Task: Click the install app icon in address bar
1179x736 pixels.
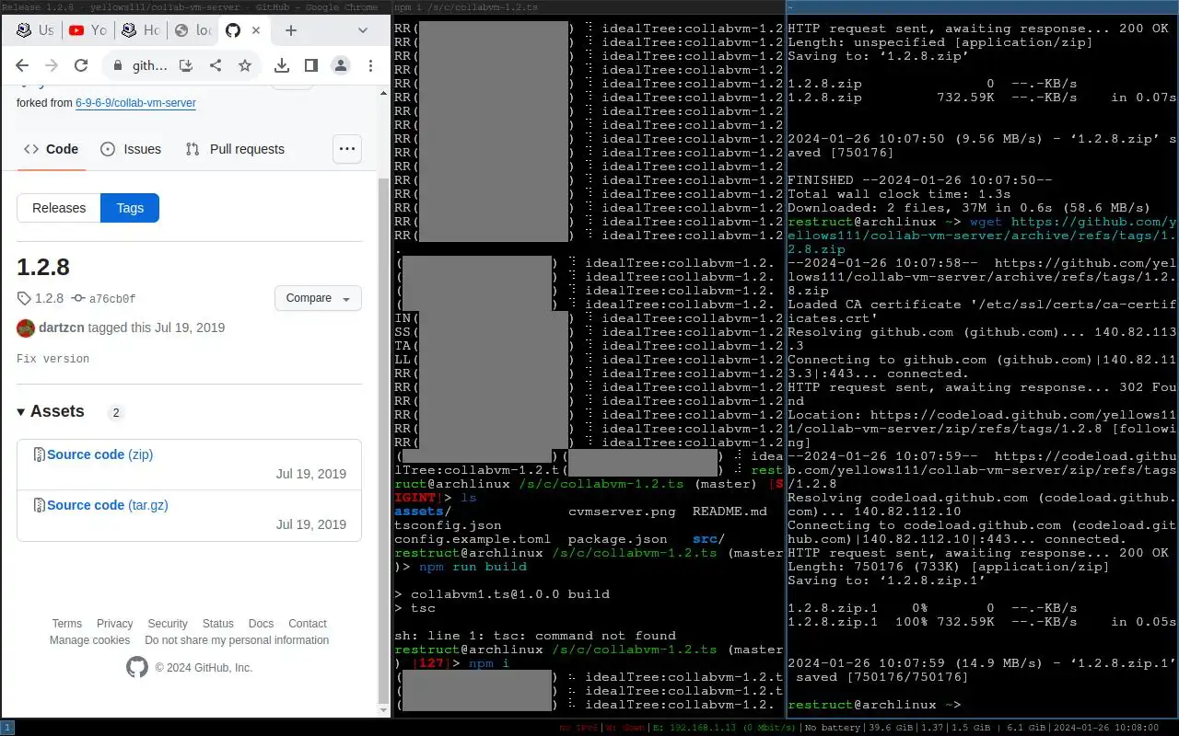Action: (x=186, y=65)
